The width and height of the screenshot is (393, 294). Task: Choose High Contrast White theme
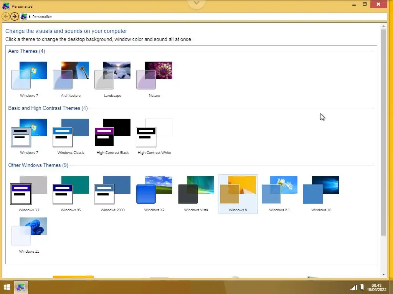154,137
